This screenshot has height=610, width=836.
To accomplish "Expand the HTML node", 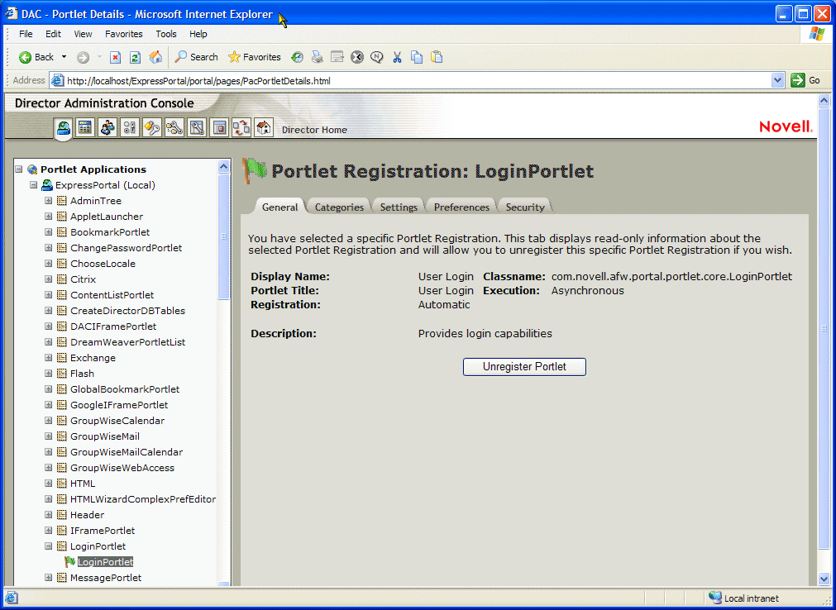I will pos(49,484).
